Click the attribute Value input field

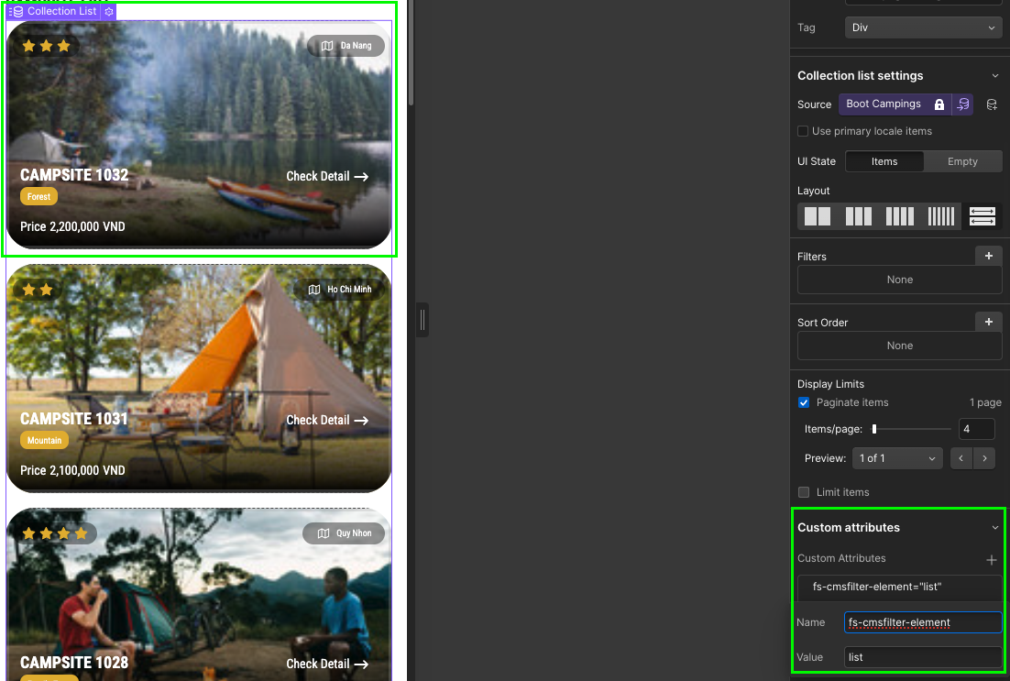pyautogui.click(x=923, y=657)
